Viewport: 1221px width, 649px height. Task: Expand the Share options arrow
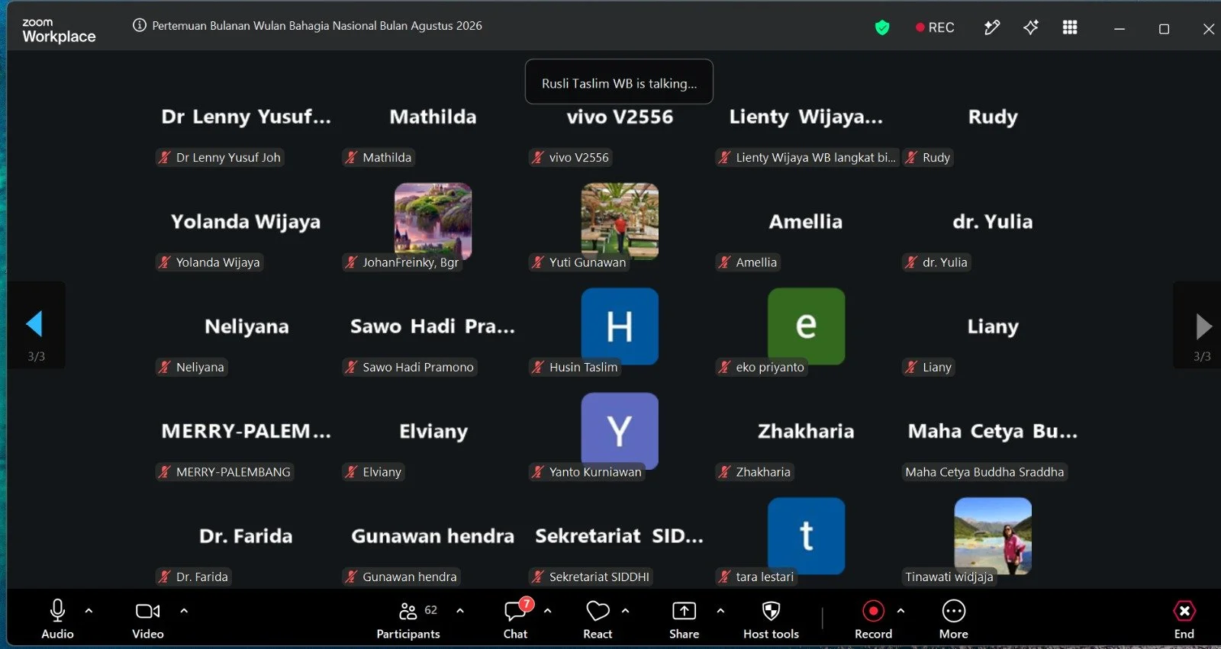click(720, 611)
